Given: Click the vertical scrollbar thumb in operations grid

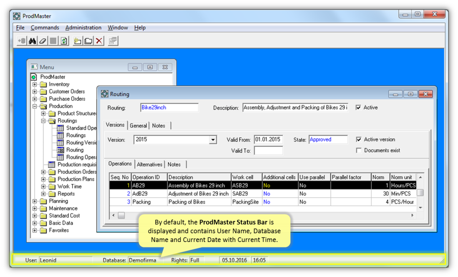Looking at the screenshot, I should (x=420, y=193).
